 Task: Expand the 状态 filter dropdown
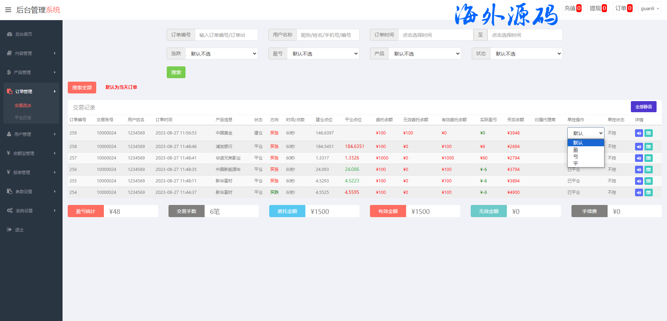[526, 53]
